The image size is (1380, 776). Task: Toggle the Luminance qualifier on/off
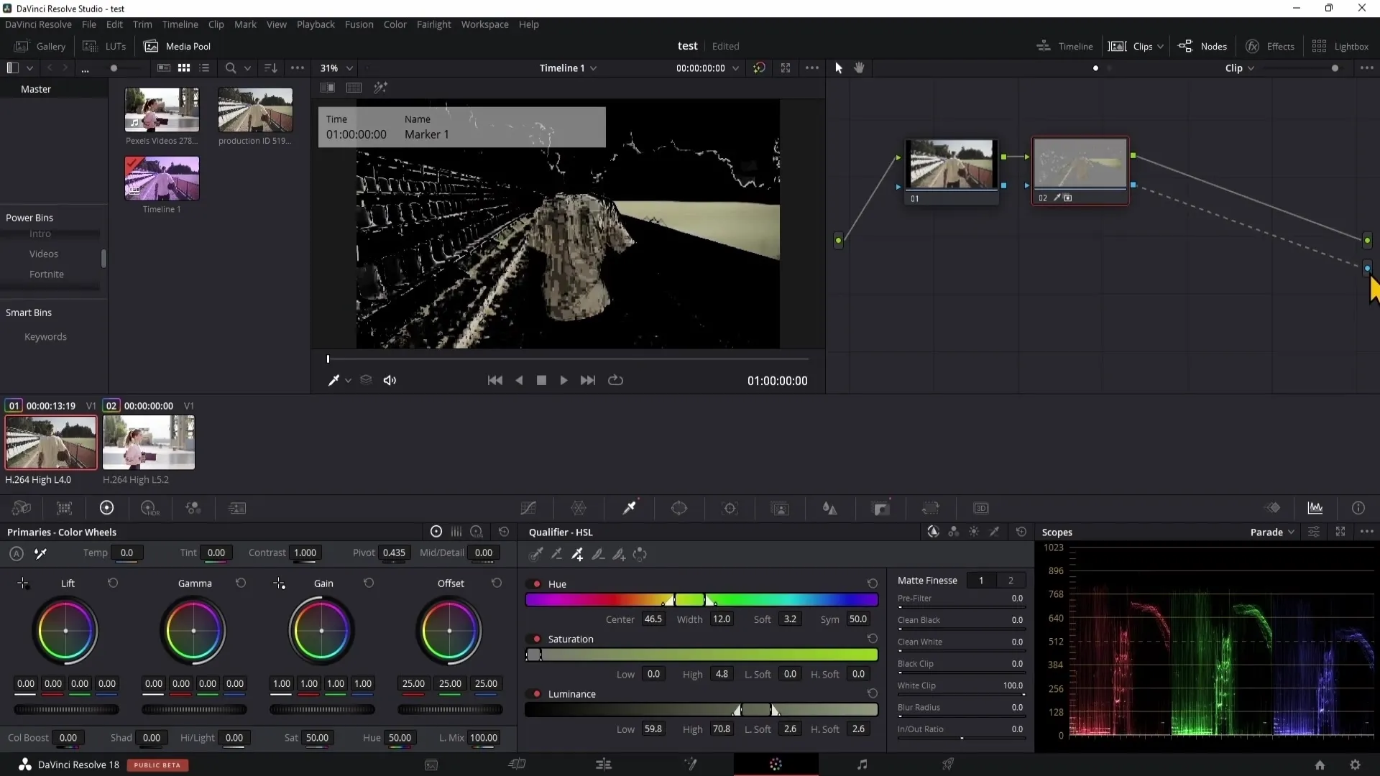[x=537, y=694]
